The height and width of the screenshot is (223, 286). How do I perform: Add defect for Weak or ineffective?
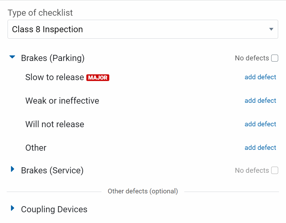point(260,101)
